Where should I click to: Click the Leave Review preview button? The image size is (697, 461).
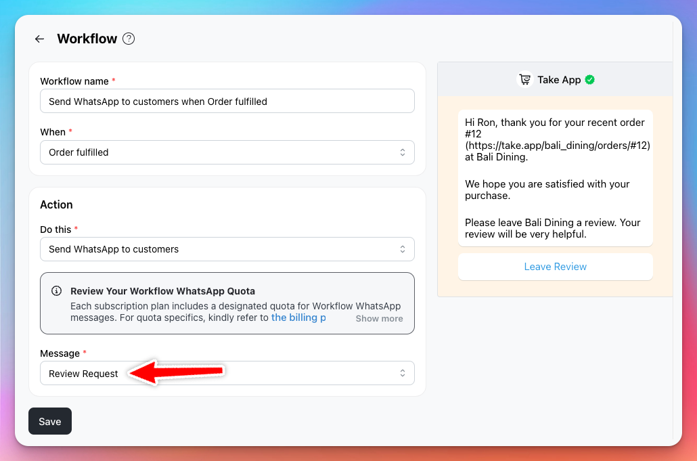[555, 267]
